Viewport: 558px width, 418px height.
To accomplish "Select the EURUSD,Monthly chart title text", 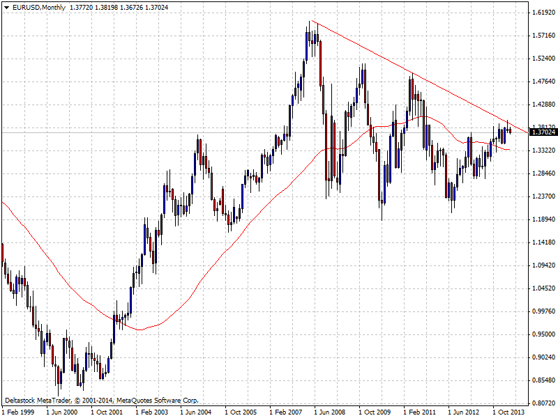I will pos(39,8).
